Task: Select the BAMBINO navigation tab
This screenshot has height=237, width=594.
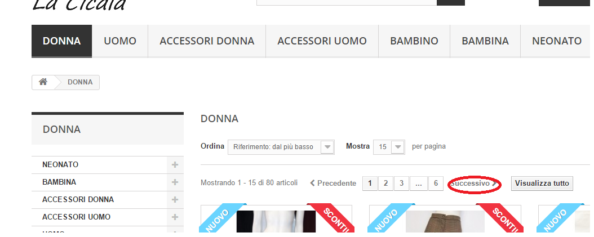Action: (414, 41)
